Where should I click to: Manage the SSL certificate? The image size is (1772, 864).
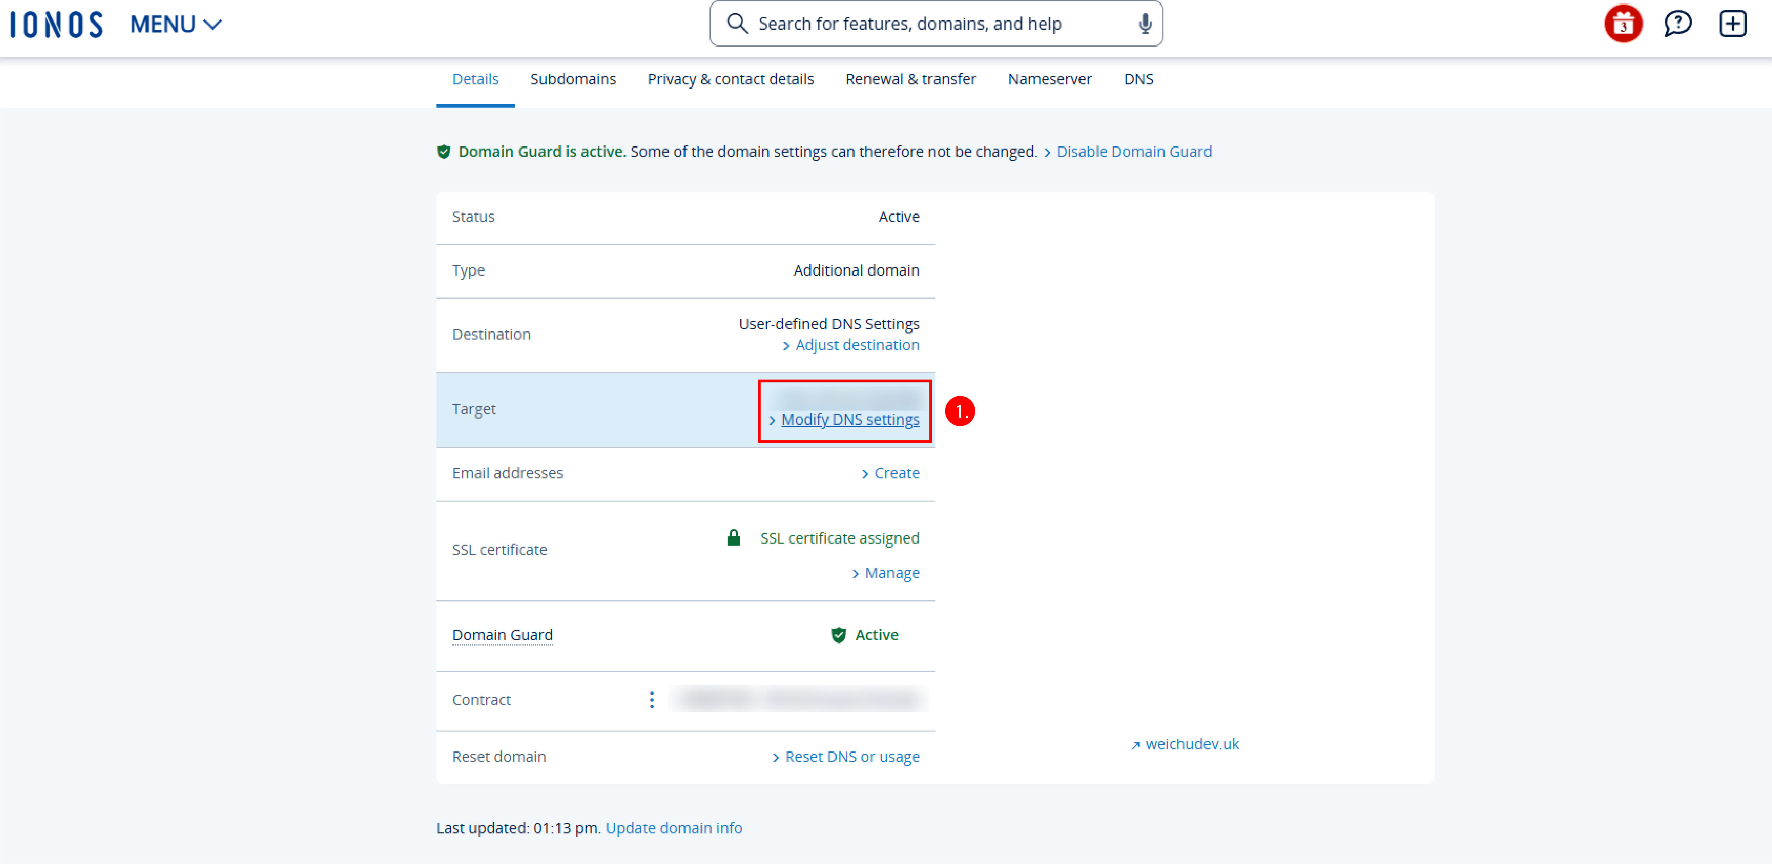891,572
